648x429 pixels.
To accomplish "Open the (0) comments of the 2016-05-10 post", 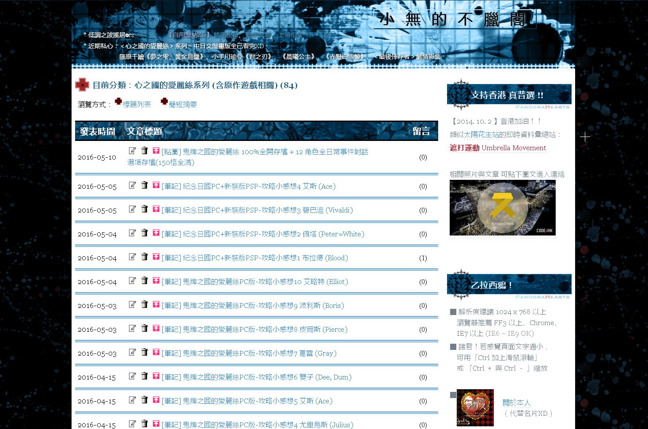I will pos(423,157).
